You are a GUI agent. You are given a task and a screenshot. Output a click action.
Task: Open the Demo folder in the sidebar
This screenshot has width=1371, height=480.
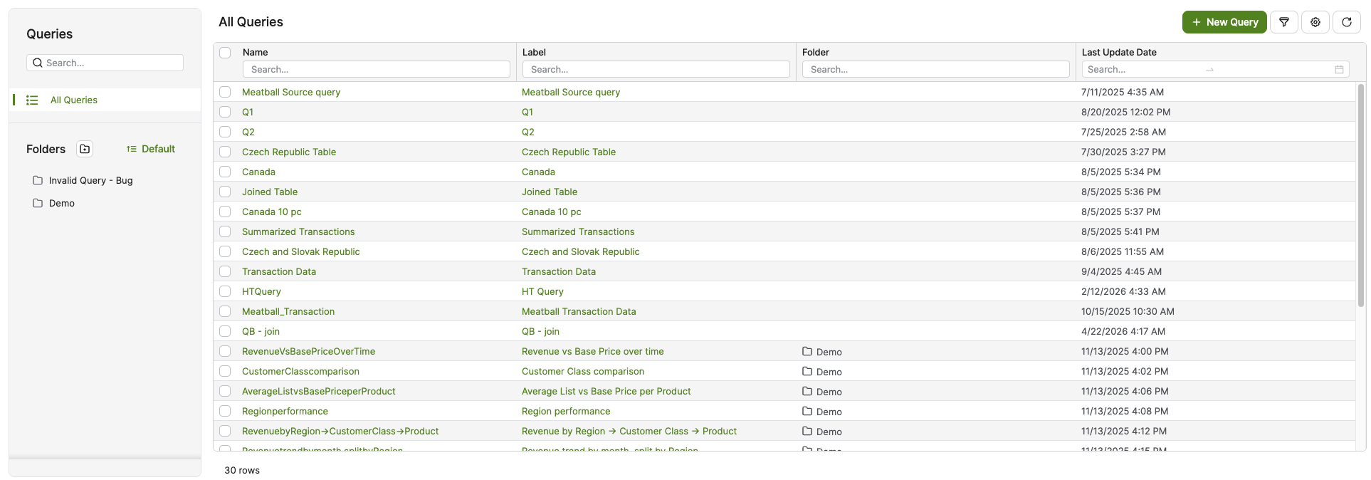[x=62, y=203]
